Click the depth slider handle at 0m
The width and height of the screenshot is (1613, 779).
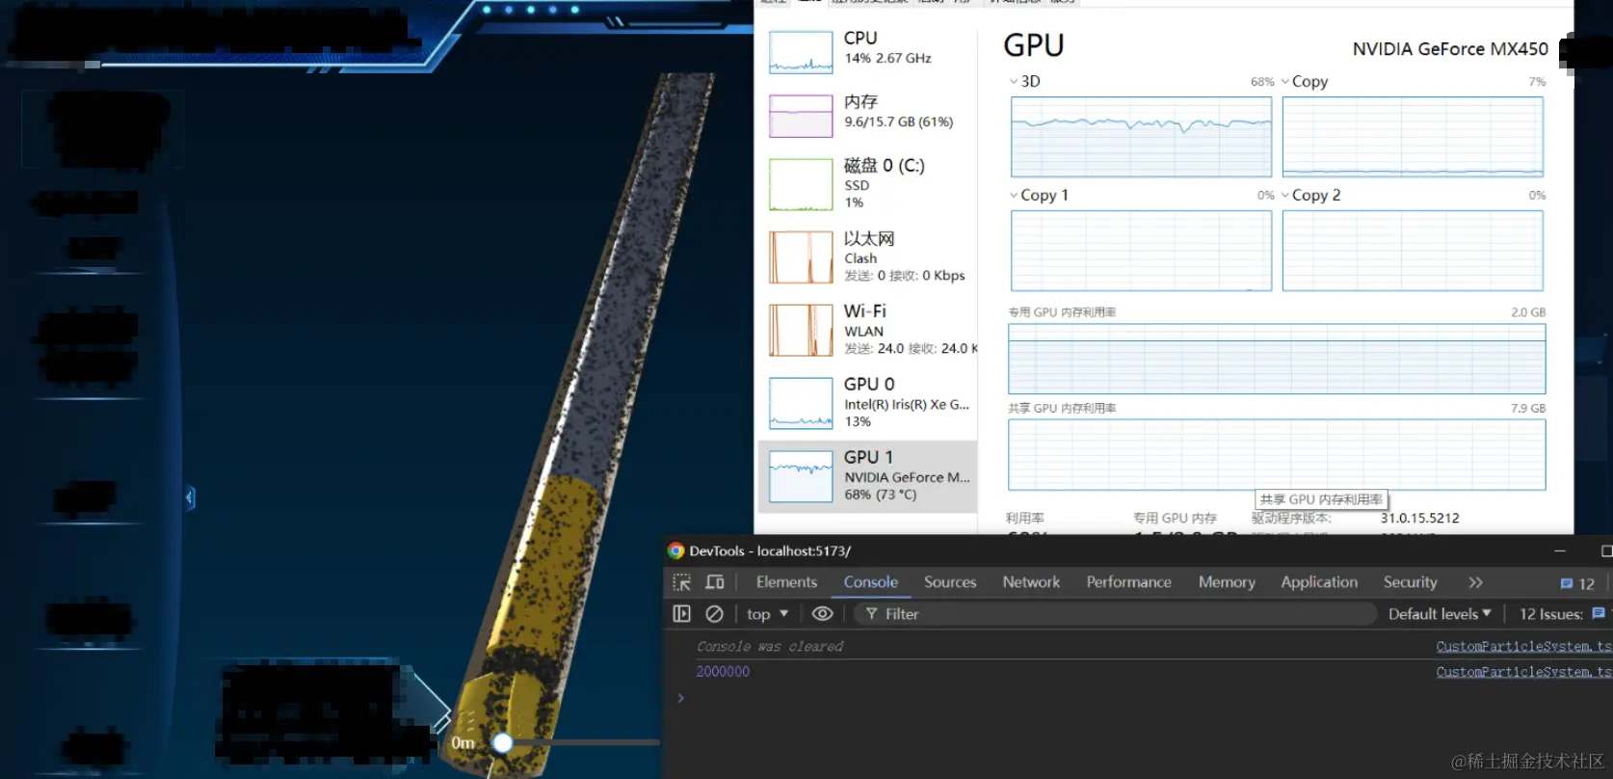pos(502,742)
